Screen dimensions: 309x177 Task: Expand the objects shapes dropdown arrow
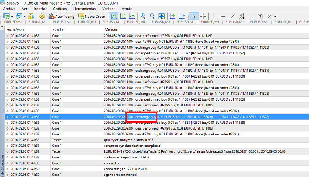coord(275,16)
